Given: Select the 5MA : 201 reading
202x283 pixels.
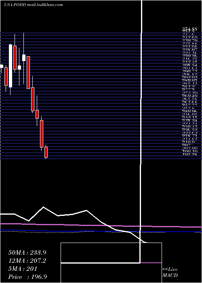Looking at the screenshot, I should [23, 269].
